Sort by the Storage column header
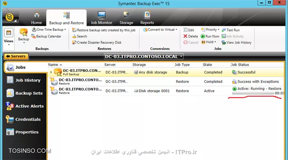 tap(139, 65)
